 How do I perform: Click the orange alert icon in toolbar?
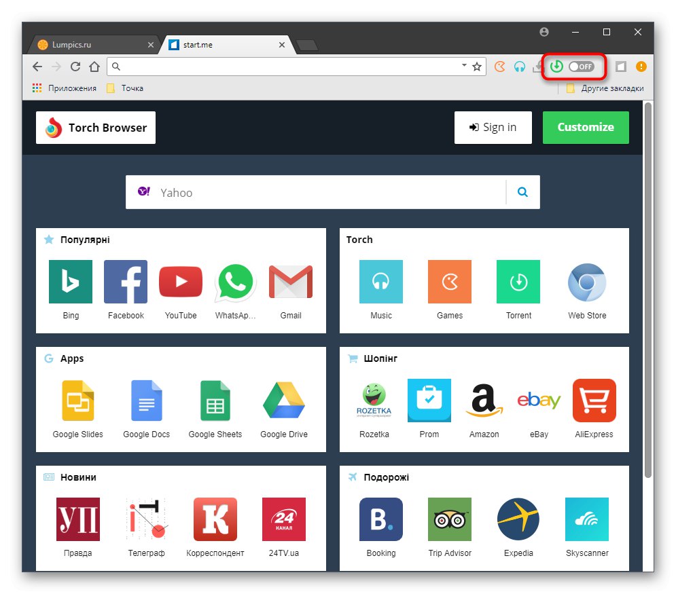click(x=641, y=67)
